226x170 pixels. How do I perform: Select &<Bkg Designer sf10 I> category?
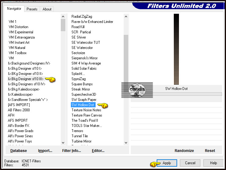25,68
